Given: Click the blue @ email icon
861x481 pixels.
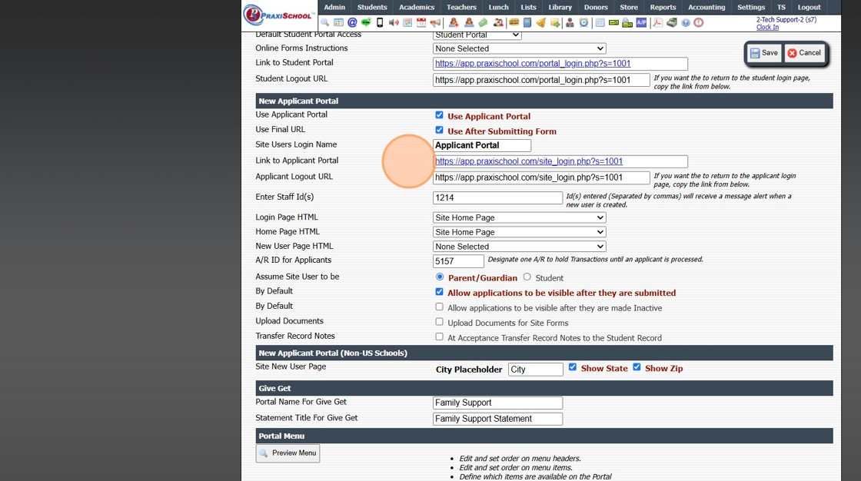Looking at the screenshot, I should pos(352,22).
